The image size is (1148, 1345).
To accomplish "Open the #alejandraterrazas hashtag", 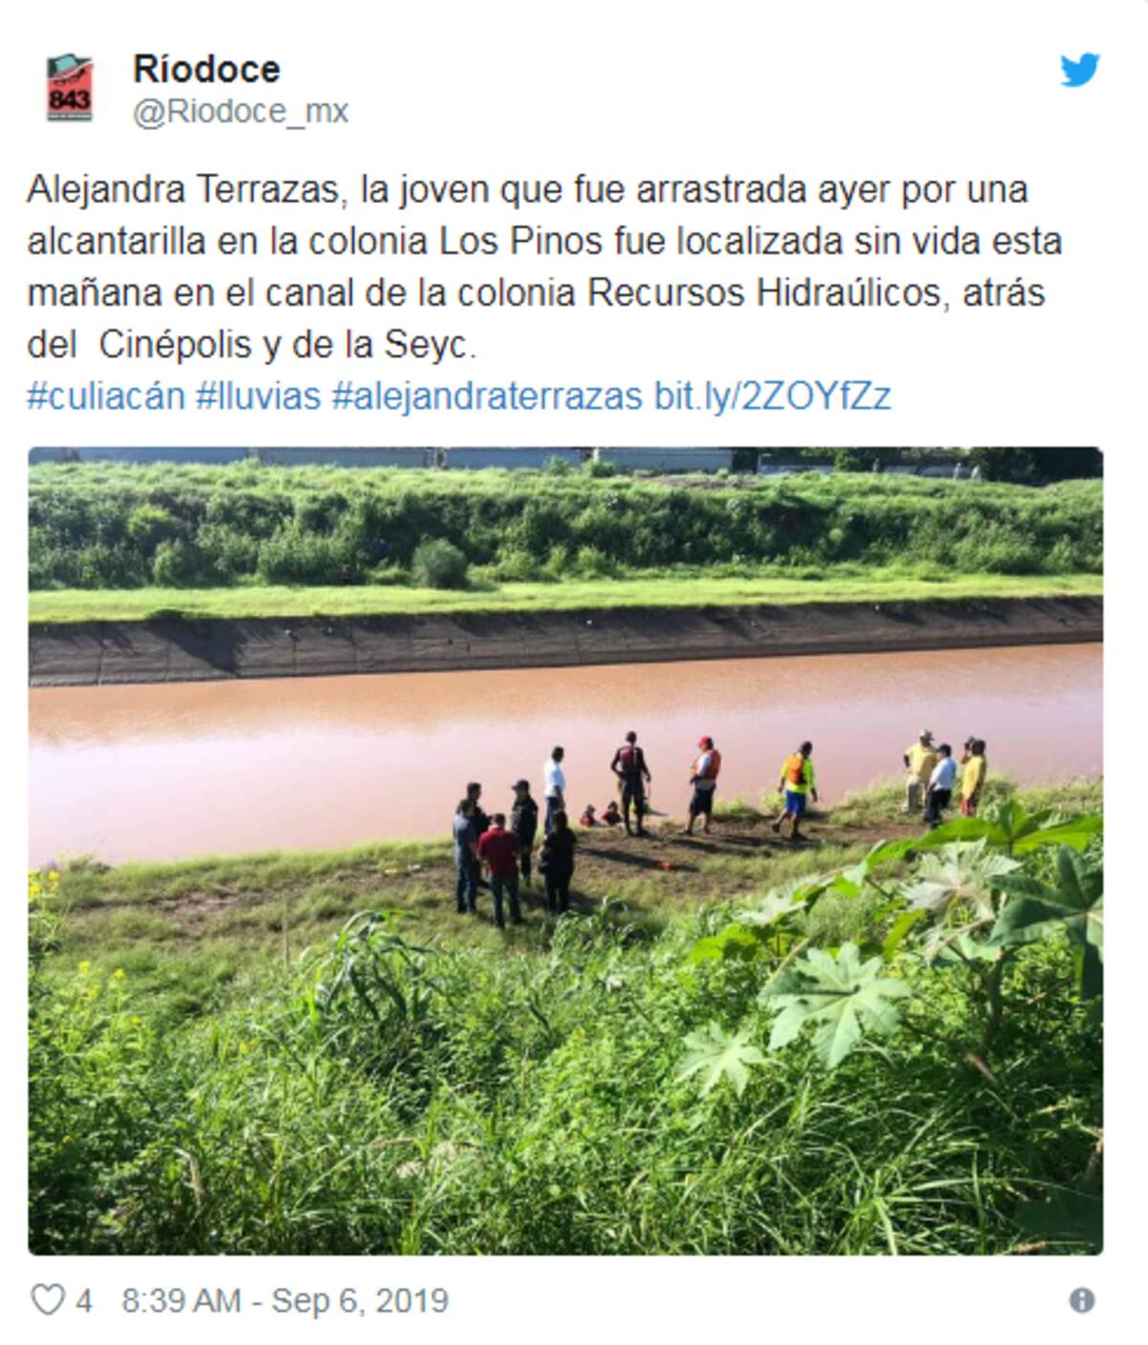I will click(487, 395).
